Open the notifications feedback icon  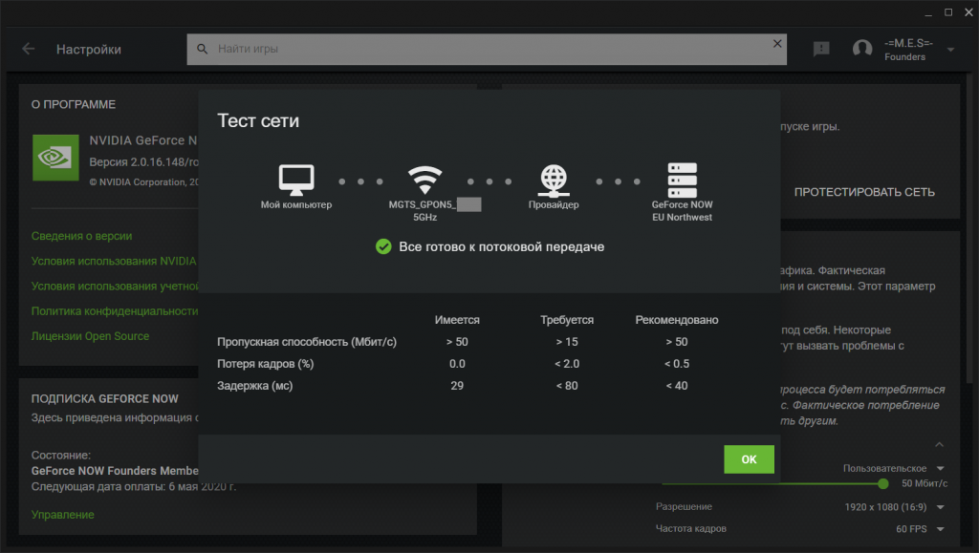click(x=821, y=49)
